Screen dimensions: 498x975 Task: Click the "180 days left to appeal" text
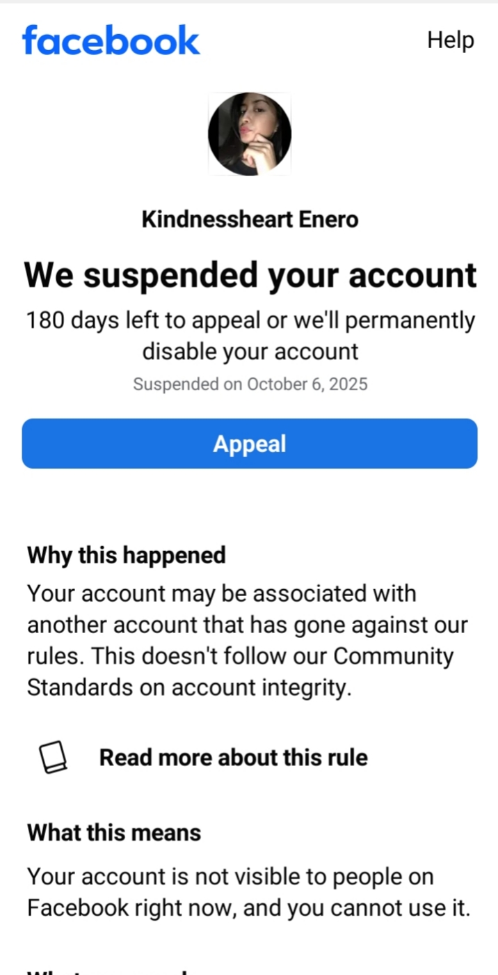(250, 321)
